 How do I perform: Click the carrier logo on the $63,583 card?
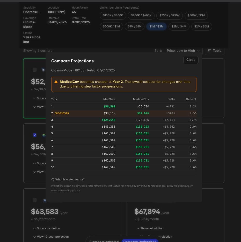(45, 200)
